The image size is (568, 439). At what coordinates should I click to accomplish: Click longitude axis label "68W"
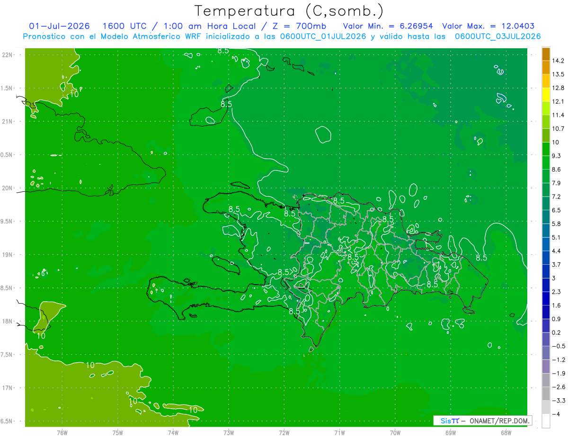(506, 432)
